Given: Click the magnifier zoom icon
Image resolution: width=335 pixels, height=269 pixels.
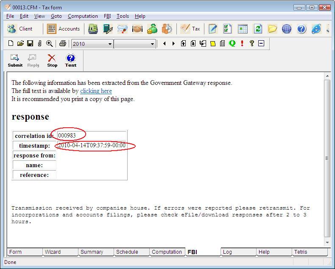Looking at the screenshot, I should [49, 43].
